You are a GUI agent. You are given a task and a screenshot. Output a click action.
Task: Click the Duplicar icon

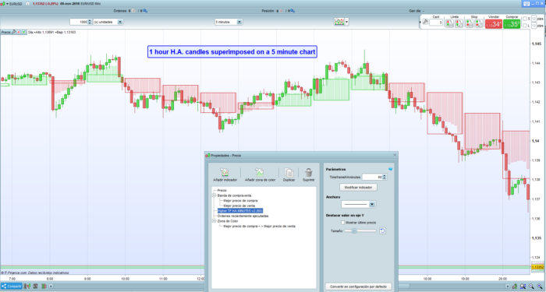(289, 172)
